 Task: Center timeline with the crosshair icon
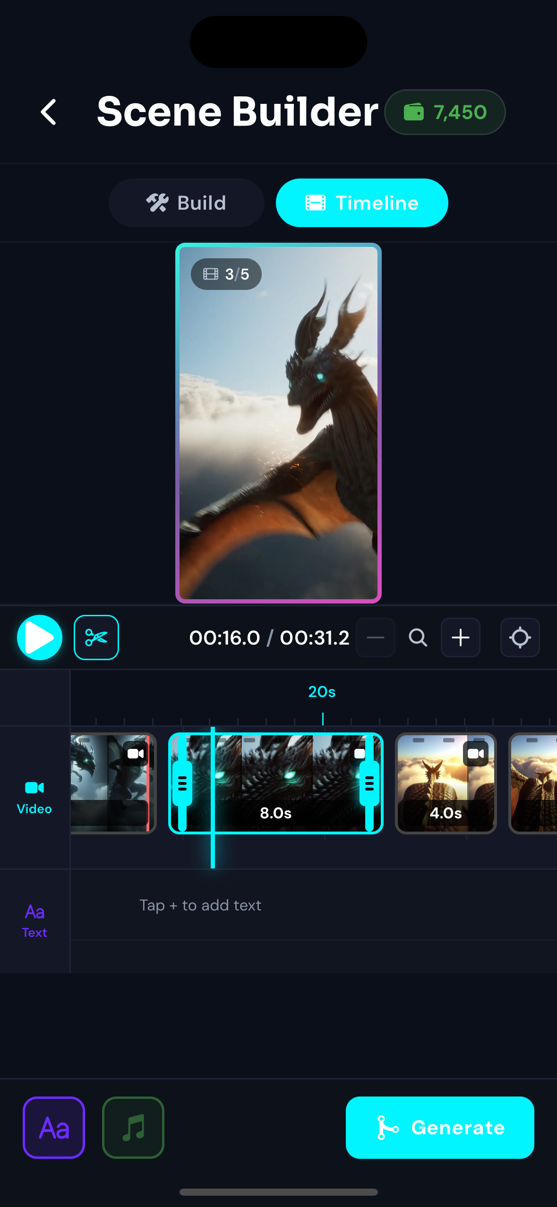coord(520,637)
